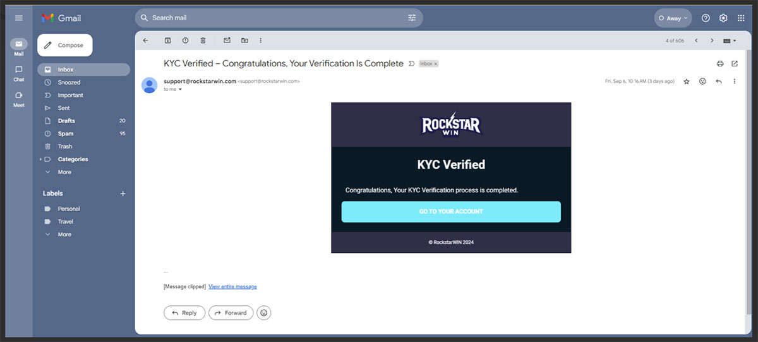758x342 pixels.
Task: Click the Reply button
Action: pyautogui.click(x=184, y=313)
